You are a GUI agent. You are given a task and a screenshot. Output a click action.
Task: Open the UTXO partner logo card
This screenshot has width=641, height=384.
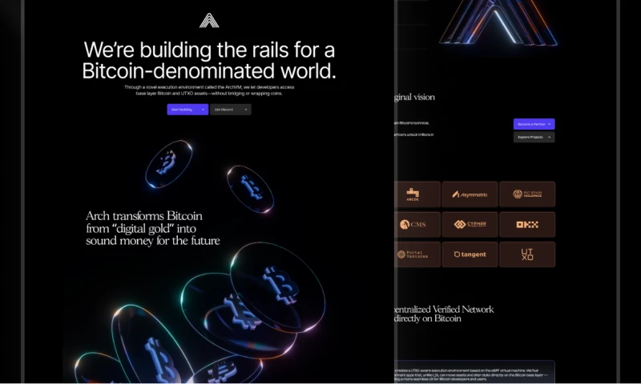pos(527,254)
